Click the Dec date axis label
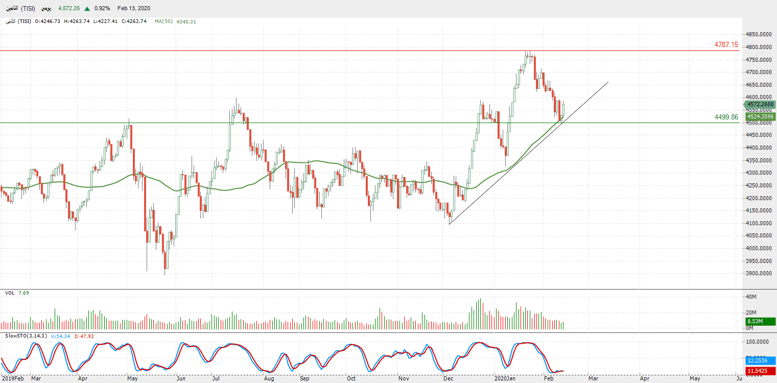 click(x=449, y=379)
